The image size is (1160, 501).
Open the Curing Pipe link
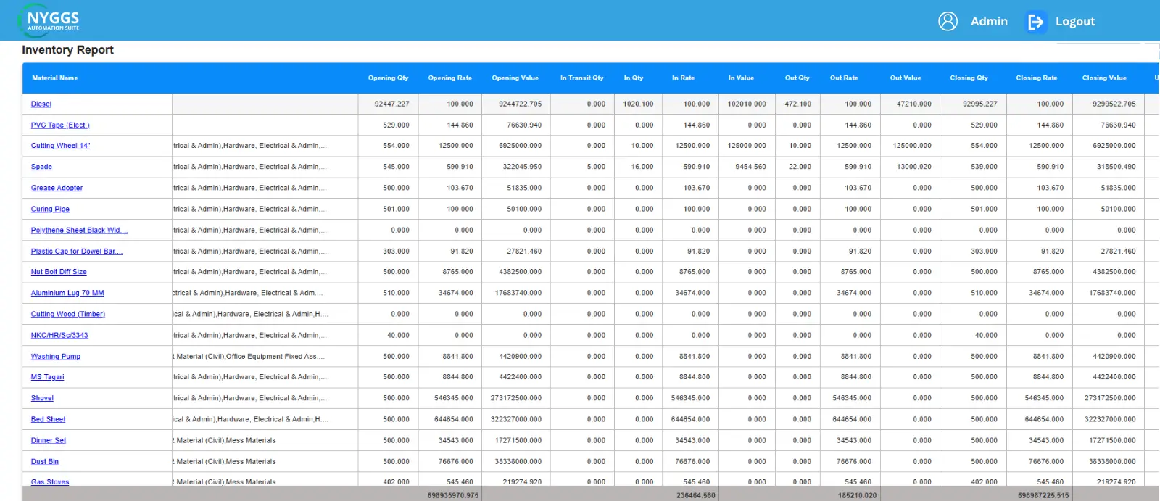coord(50,210)
